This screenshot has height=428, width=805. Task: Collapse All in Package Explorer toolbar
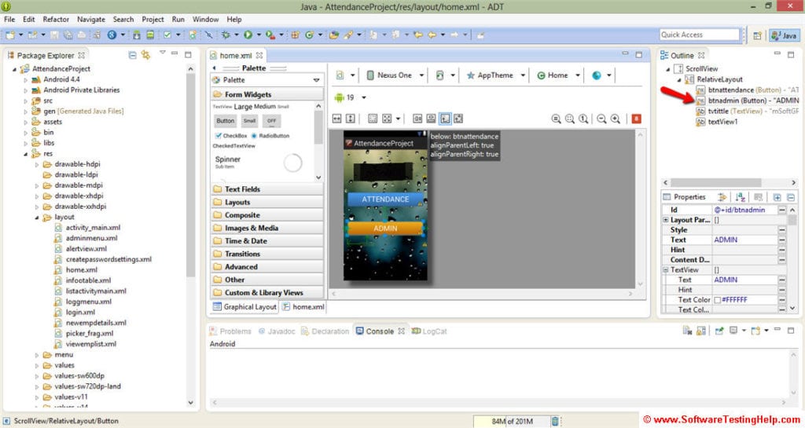click(132, 55)
